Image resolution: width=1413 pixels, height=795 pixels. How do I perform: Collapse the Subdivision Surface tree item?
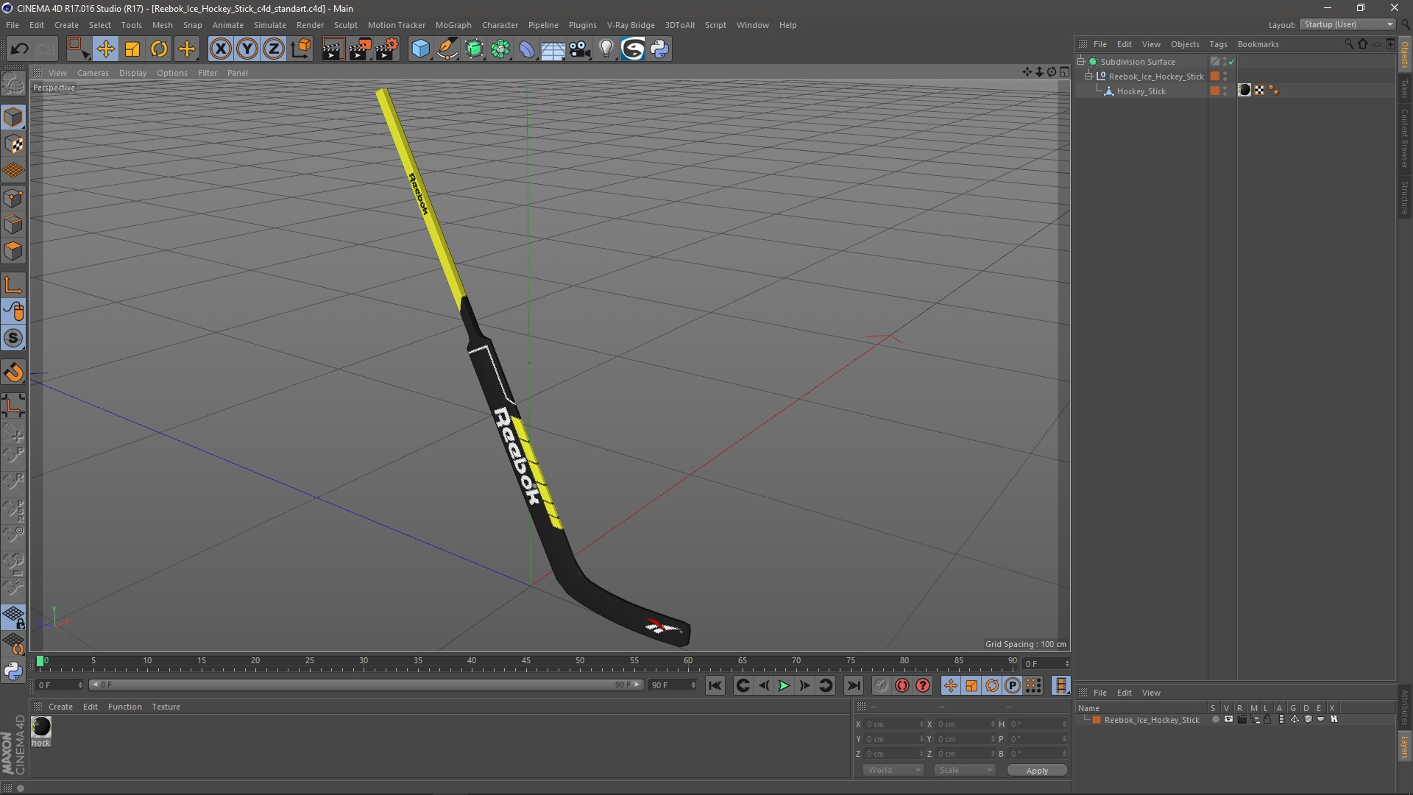1081,62
